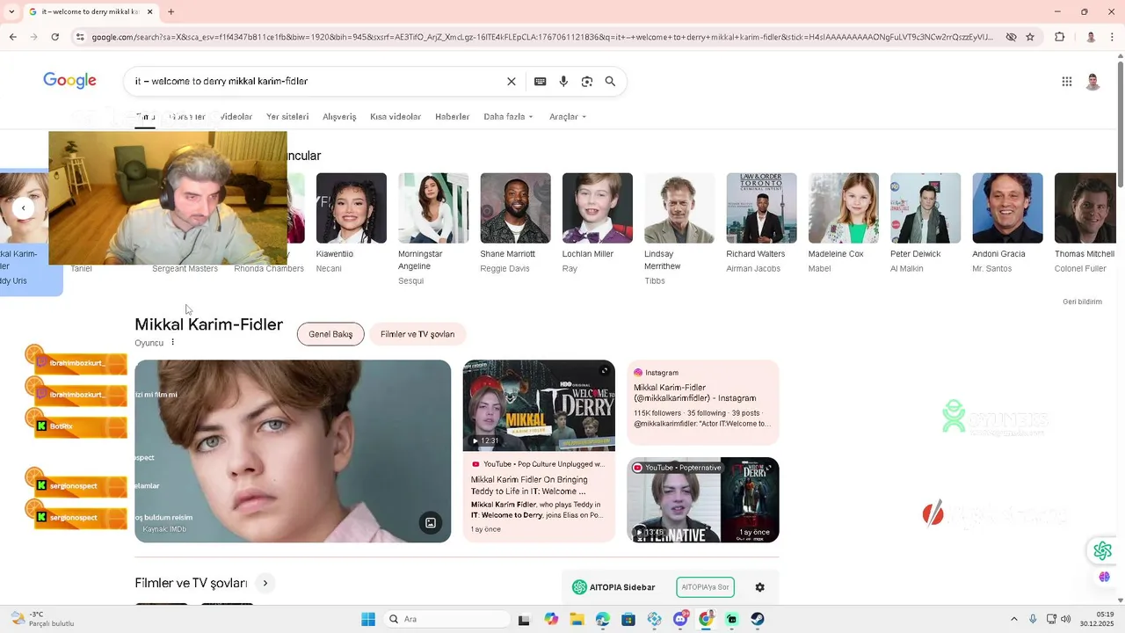Open the Chrome extensions puzzle icon

[x=1060, y=37]
